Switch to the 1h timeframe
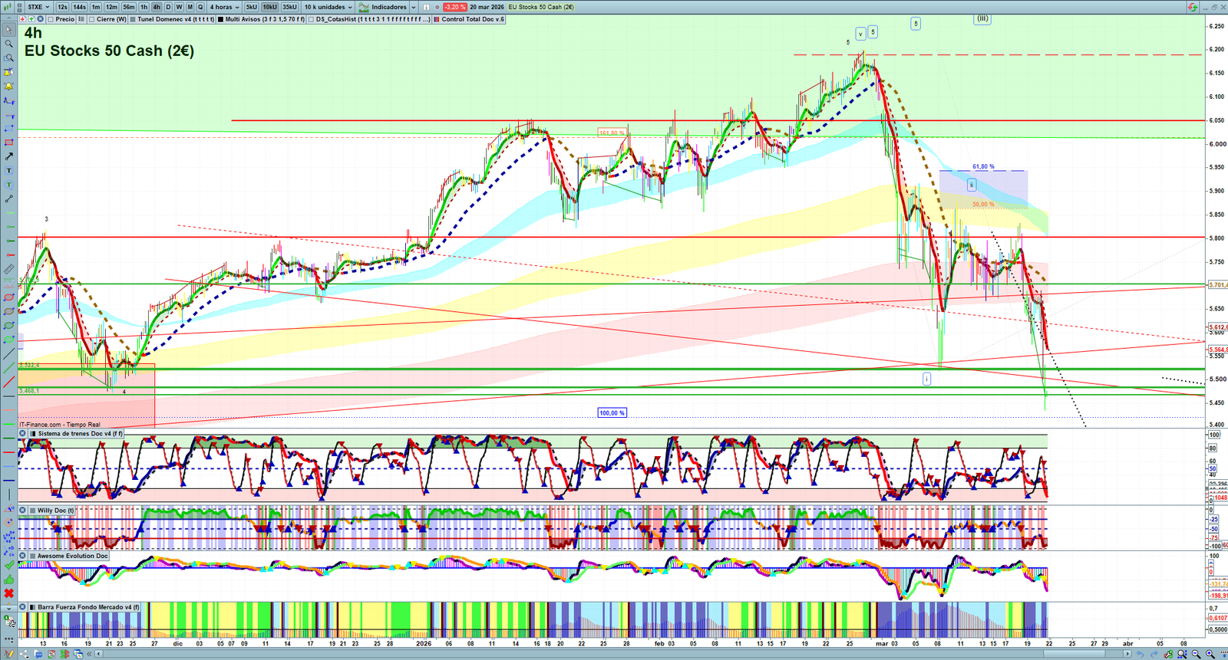Image resolution: width=1228 pixels, height=660 pixels. 144,7
